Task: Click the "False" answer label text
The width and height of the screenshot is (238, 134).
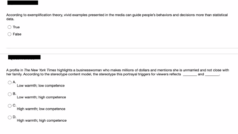Action: click(x=17, y=34)
